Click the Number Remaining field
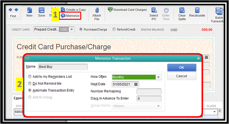The image size is (229, 124). tap(149, 91)
